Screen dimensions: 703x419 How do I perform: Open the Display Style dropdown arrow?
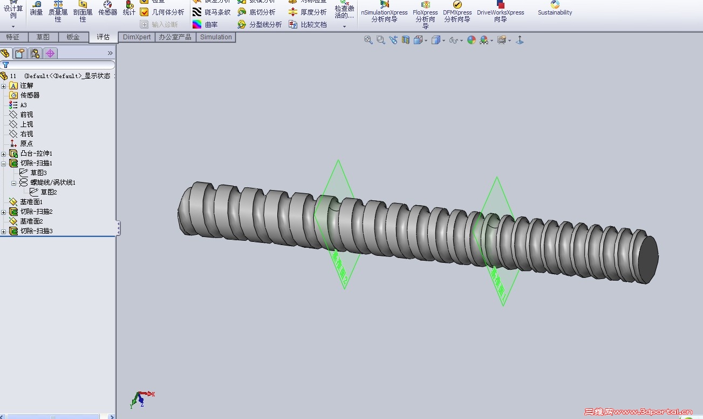pyautogui.click(x=443, y=40)
